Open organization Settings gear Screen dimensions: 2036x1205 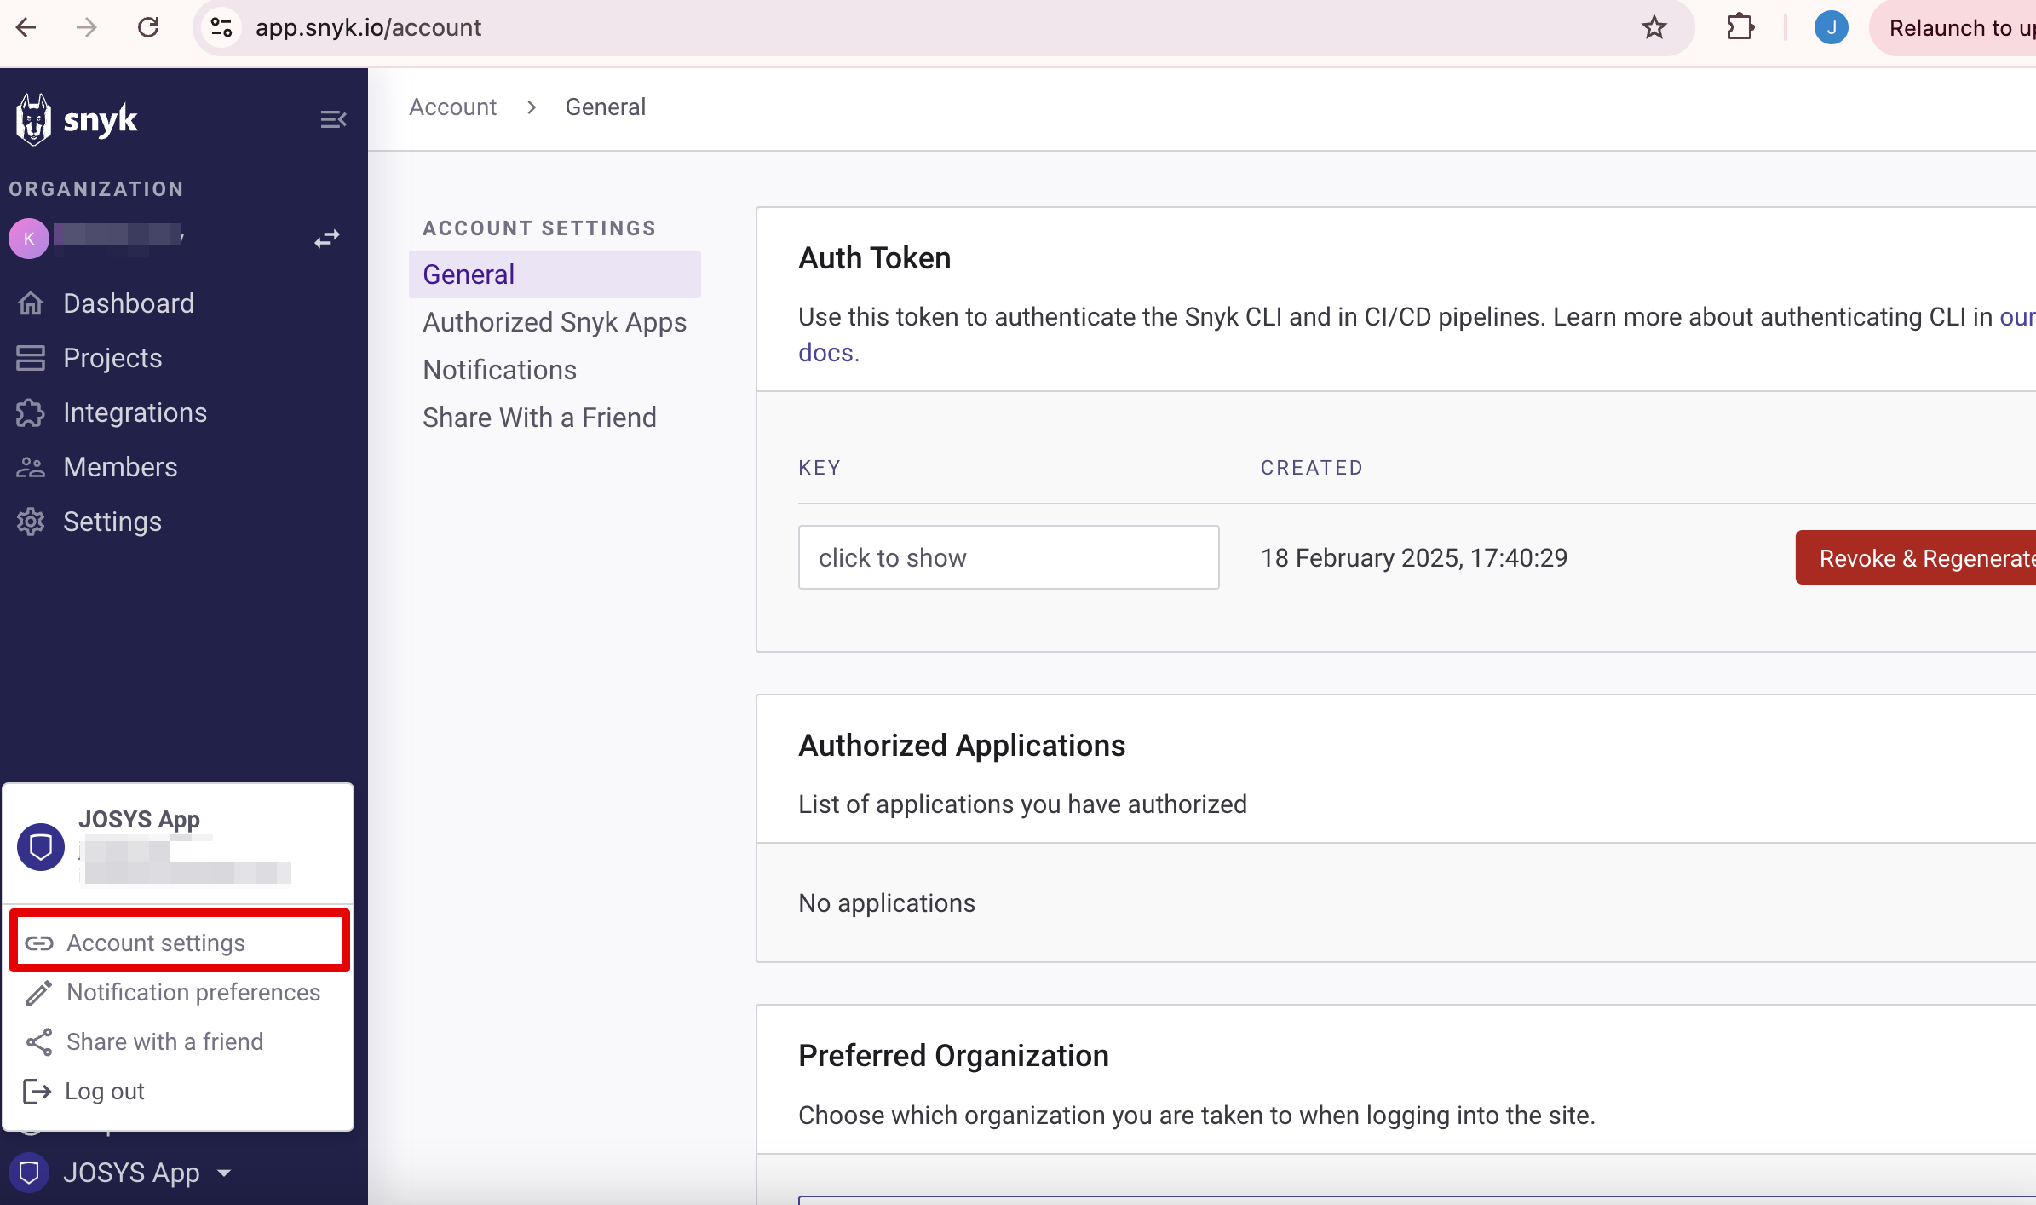point(112,522)
